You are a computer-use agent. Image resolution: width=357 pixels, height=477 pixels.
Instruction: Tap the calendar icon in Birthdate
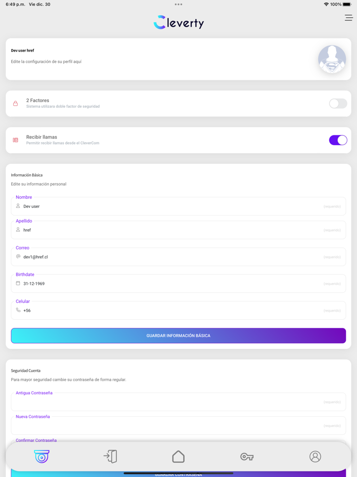[x=18, y=283]
